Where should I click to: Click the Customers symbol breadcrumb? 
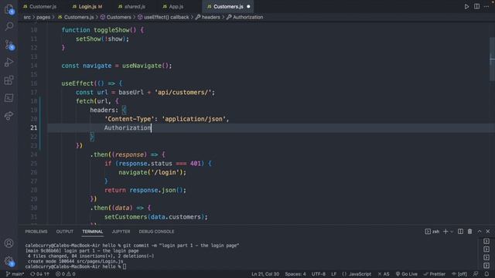click(115, 17)
